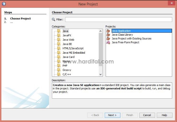Select the Java EE category
Screen dimensions: 177x122
click(x=67, y=44)
